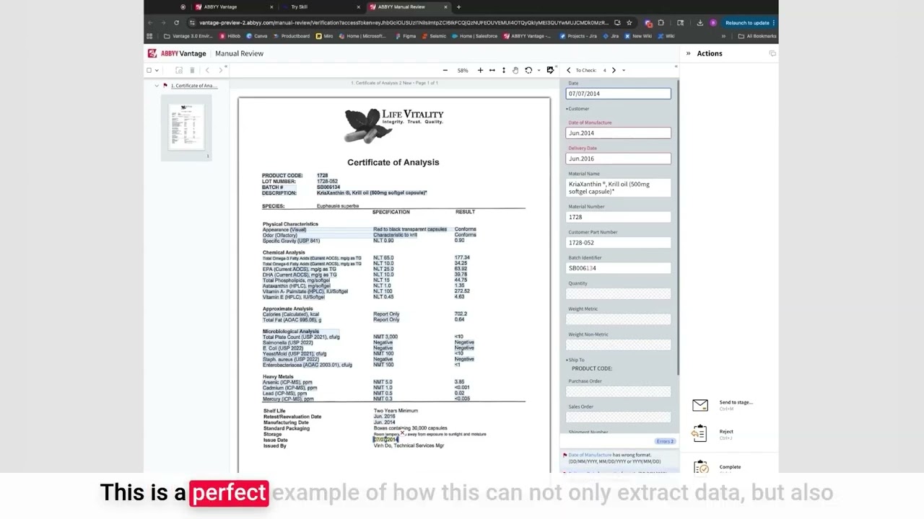Image resolution: width=924 pixels, height=519 pixels.
Task: Select the hand pan tool
Action: coord(515,70)
